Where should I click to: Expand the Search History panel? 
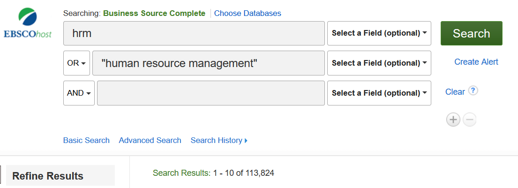click(x=218, y=140)
